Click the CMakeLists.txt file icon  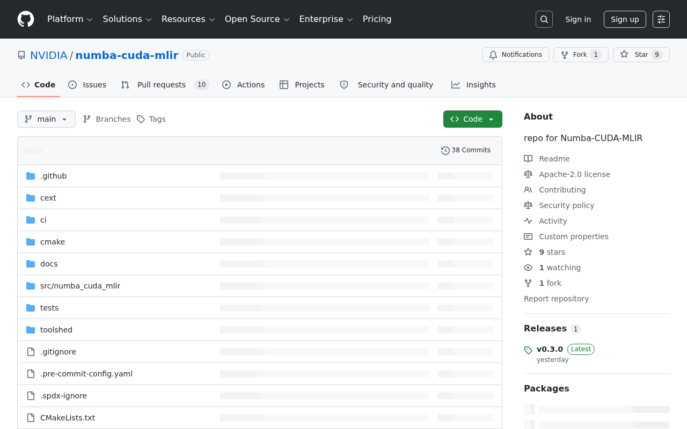tap(31, 418)
